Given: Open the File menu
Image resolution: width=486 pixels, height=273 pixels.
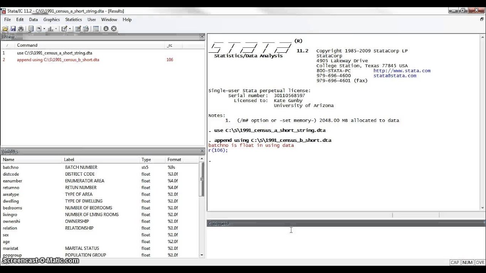Looking at the screenshot, I should pos(8,20).
